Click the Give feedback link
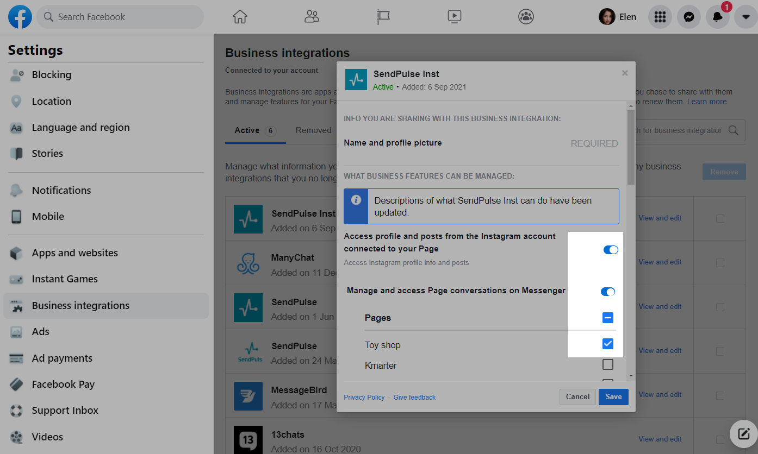The height and width of the screenshot is (454, 758). [414, 398]
